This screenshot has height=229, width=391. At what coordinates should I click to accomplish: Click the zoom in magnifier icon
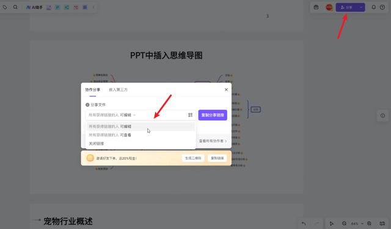click(369, 224)
